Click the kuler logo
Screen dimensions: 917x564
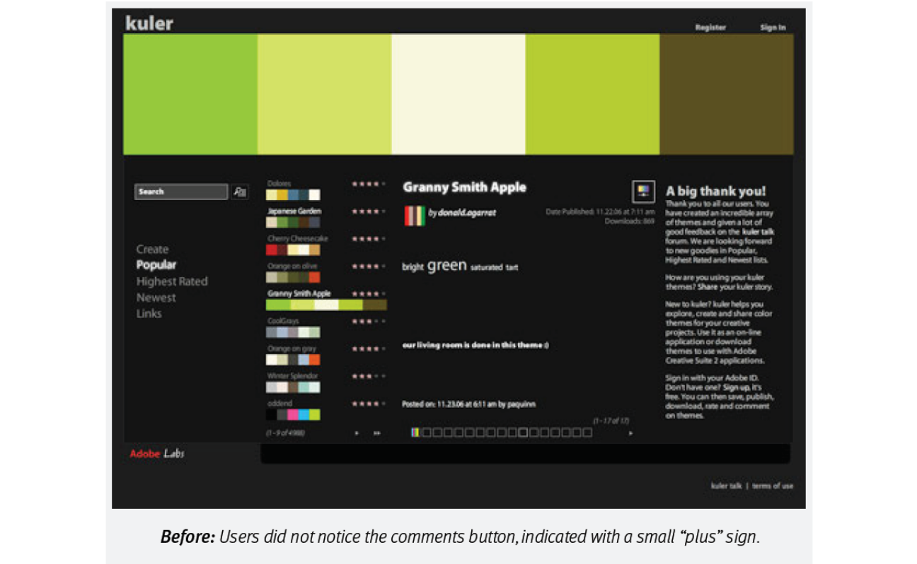(149, 23)
